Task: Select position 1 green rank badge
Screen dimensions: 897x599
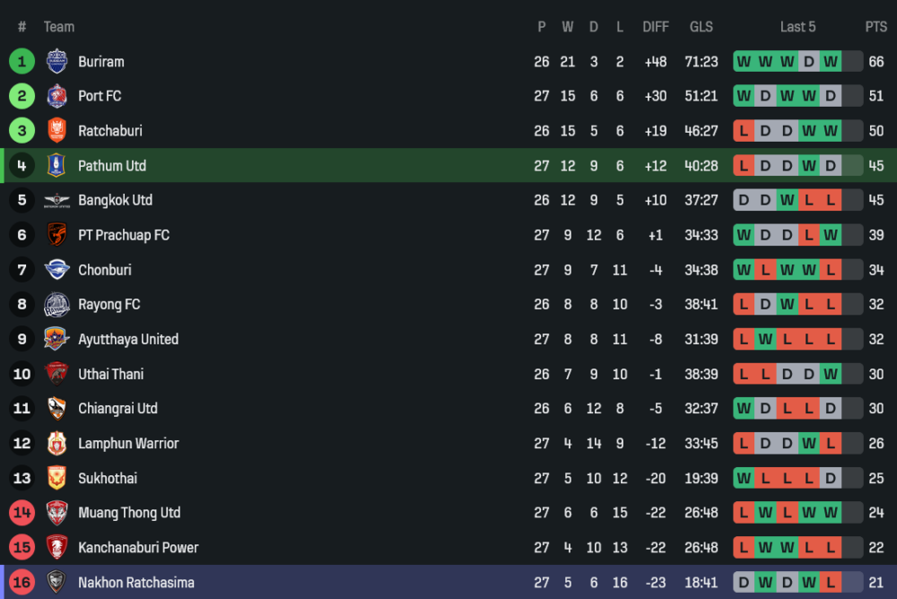Action: pos(22,61)
